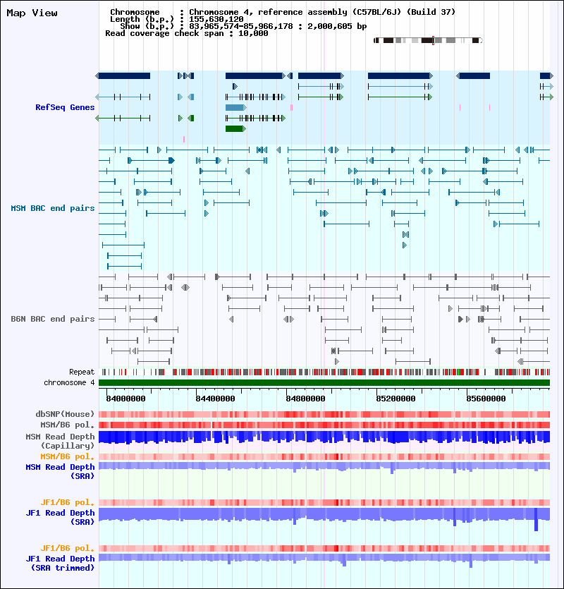Image resolution: width=564 pixels, height=589 pixels.
Task: Click the JF1/B6 pol. label above JF1 Read Depth (SRA)
Action: coord(67,502)
